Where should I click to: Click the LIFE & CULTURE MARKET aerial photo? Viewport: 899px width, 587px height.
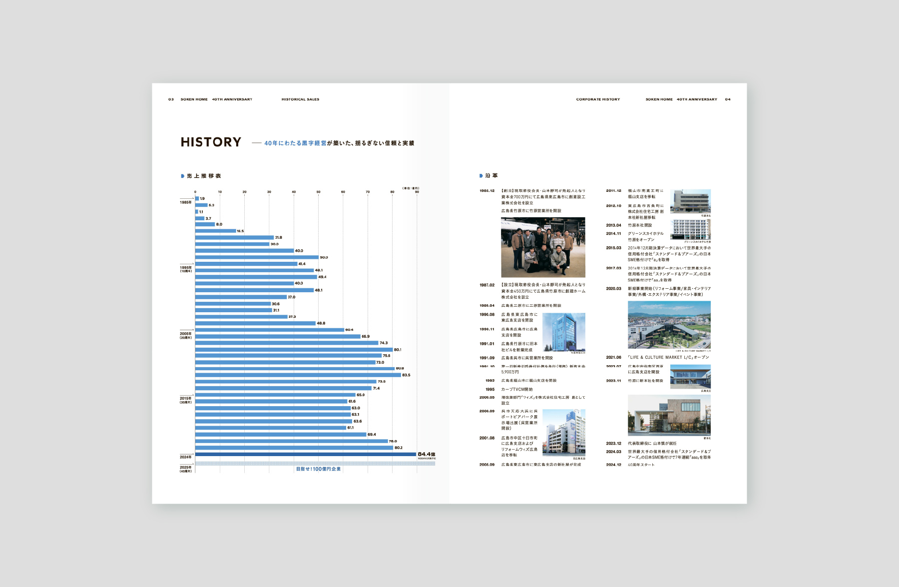(x=669, y=325)
